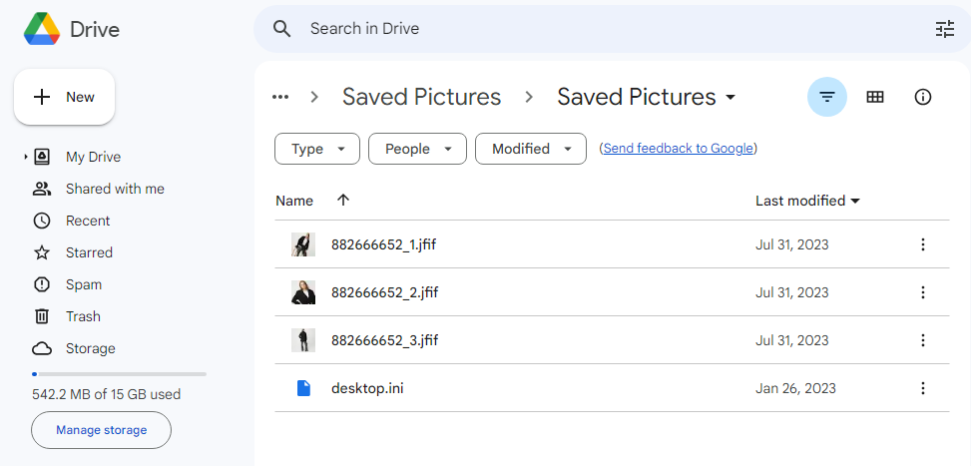The image size is (971, 466).
Task: Expand the My Drive tree arrow
Action: click(25, 157)
